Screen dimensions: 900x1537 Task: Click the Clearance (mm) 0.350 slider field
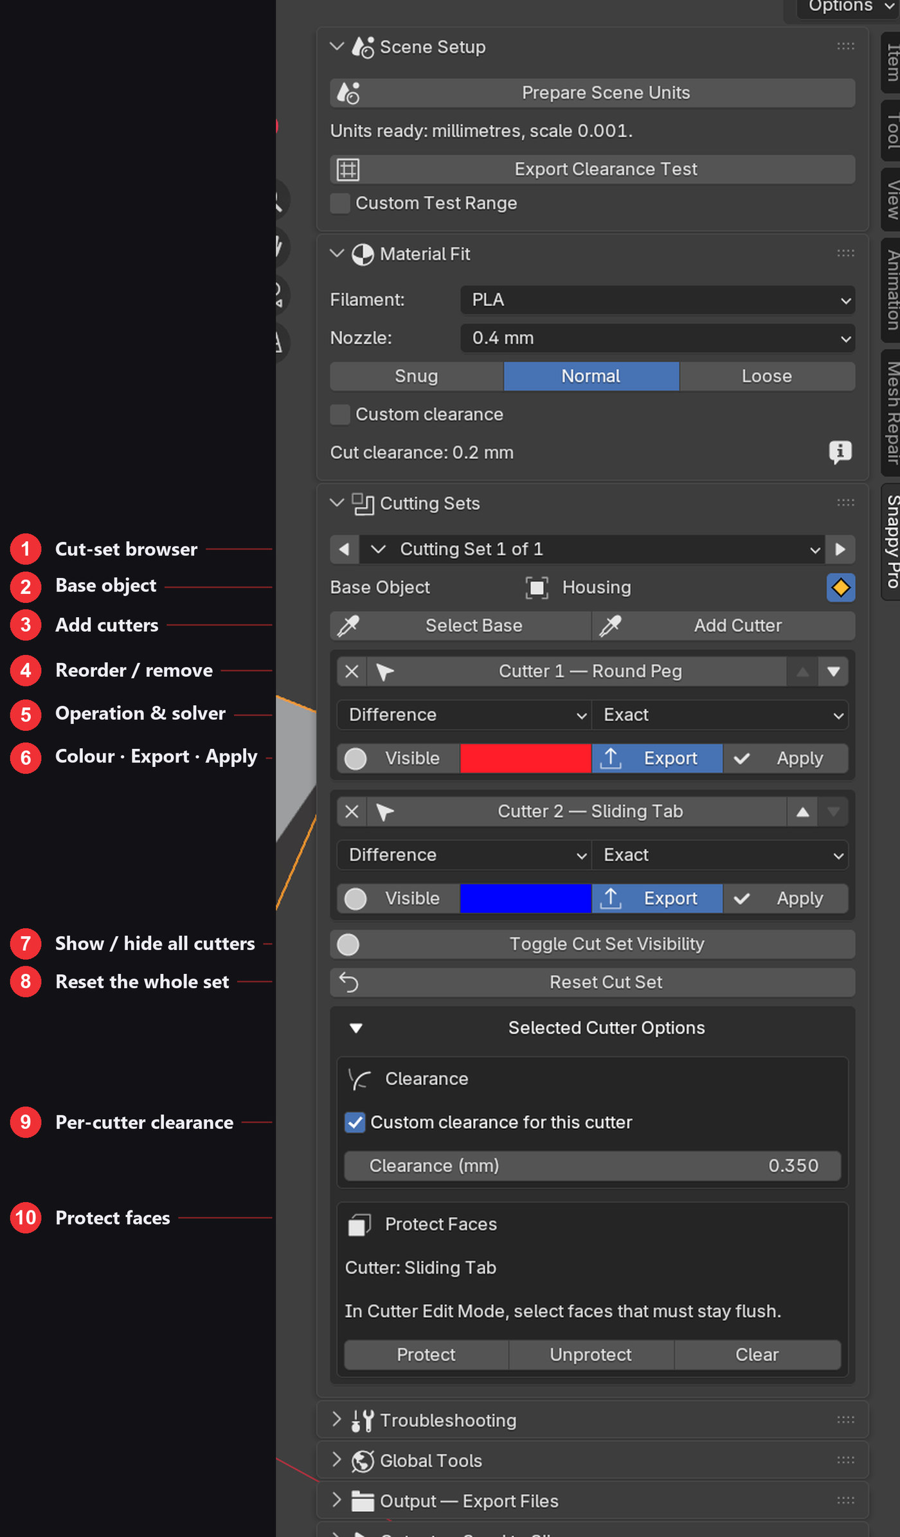coord(592,1166)
